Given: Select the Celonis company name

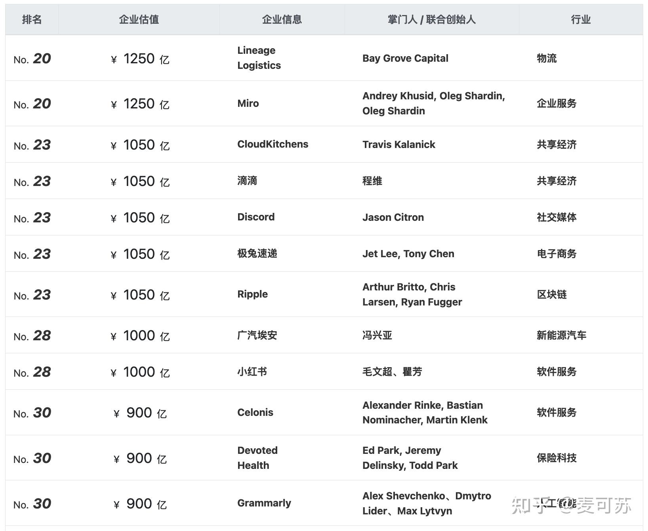Looking at the screenshot, I should pos(255,412).
